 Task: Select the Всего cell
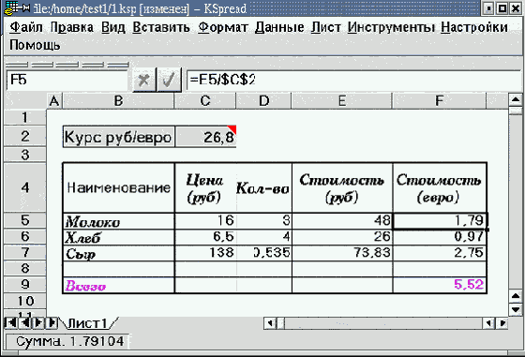[118, 286]
